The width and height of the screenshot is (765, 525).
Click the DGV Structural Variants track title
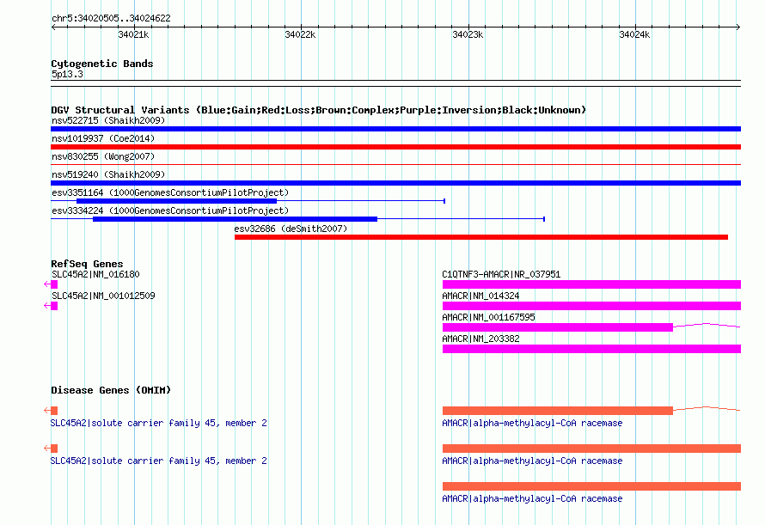(318, 110)
